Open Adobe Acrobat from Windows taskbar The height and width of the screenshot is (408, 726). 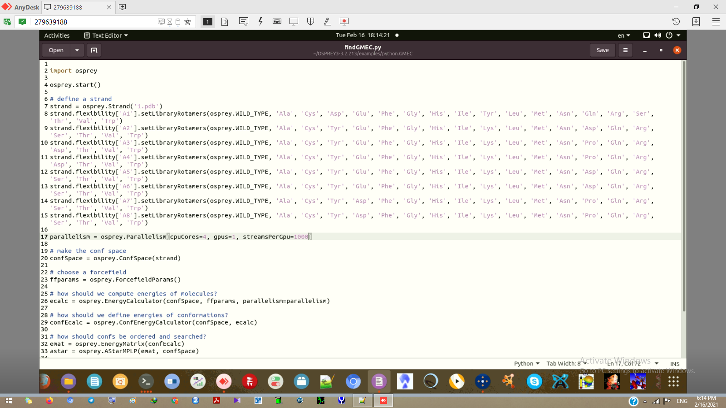(216, 401)
